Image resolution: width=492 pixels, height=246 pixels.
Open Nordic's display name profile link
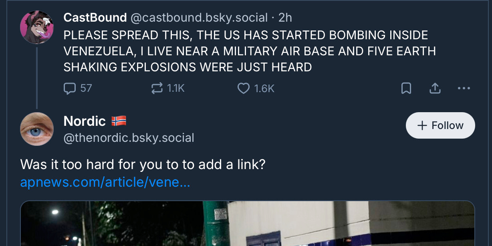(85, 121)
